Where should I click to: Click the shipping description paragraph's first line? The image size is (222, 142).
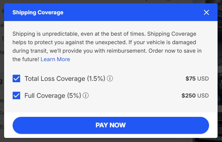[x=104, y=34]
